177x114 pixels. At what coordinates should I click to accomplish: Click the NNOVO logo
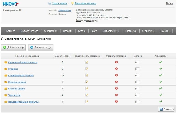[x=10, y=4]
